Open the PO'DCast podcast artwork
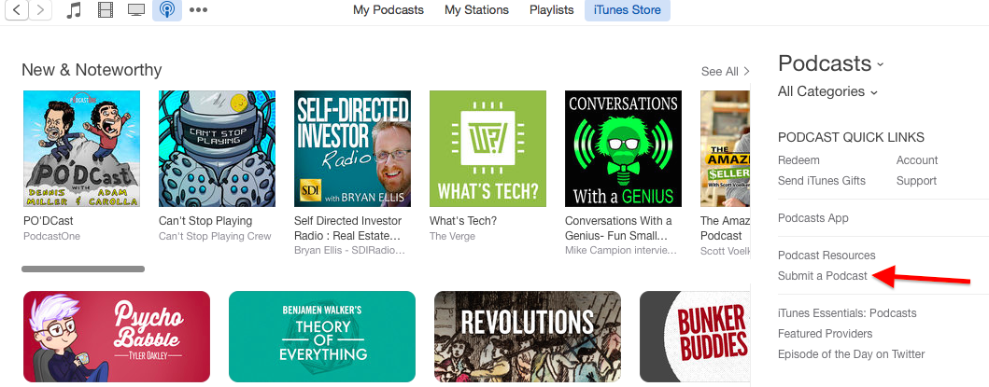Image resolution: width=989 pixels, height=387 pixels. coord(81,149)
